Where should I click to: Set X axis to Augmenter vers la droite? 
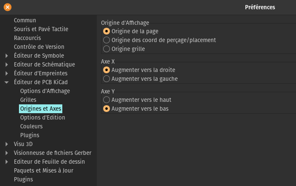coord(107,70)
